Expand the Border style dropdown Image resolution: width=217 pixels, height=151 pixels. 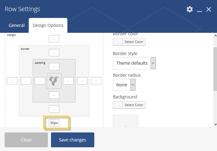pyautogui.click(x=134, y=63)
